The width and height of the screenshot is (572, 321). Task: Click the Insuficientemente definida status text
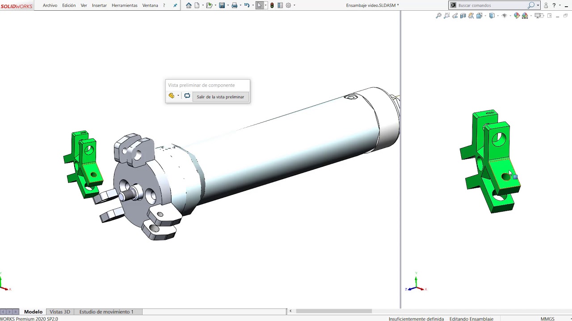tap(416, 319)
